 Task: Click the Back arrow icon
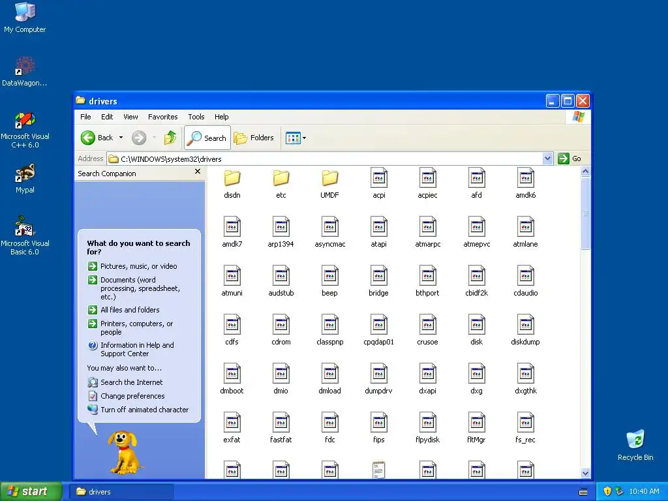coord(88,138)
